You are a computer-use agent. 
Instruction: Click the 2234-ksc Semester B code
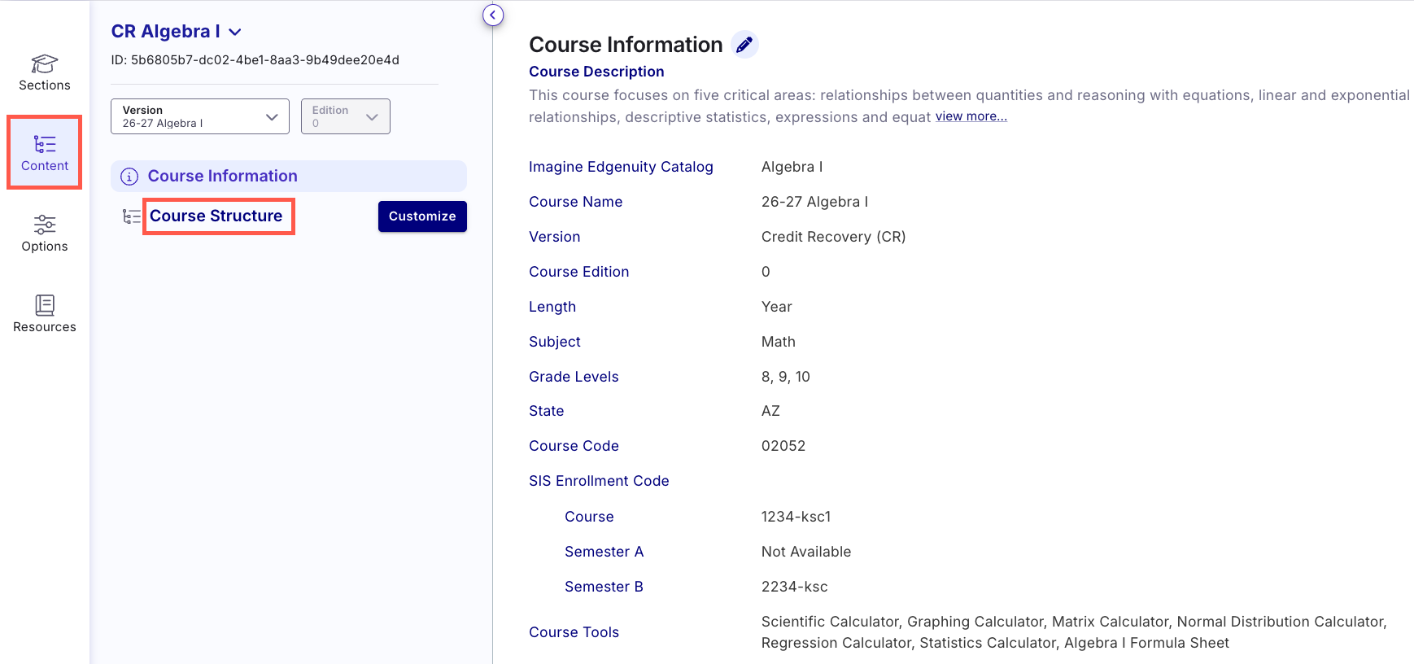(794, 587)
